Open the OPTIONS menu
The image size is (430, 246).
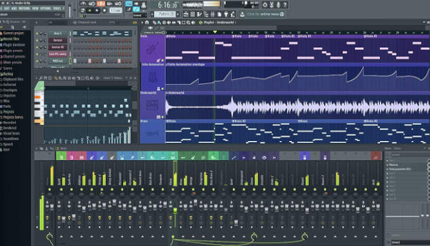(46, 8)
